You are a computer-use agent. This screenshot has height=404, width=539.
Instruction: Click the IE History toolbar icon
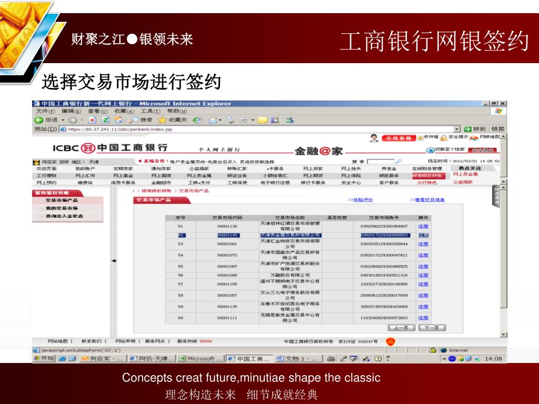coord(197,120)
